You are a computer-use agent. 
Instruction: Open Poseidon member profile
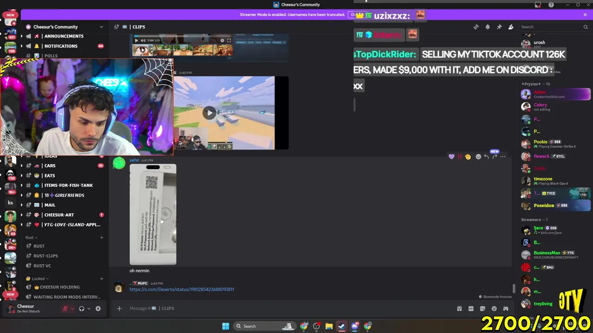coord(555,205)
